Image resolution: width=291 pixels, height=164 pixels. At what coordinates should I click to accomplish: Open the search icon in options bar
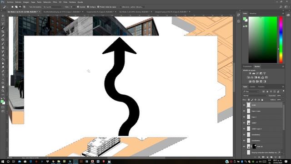(x=281, y=7)
